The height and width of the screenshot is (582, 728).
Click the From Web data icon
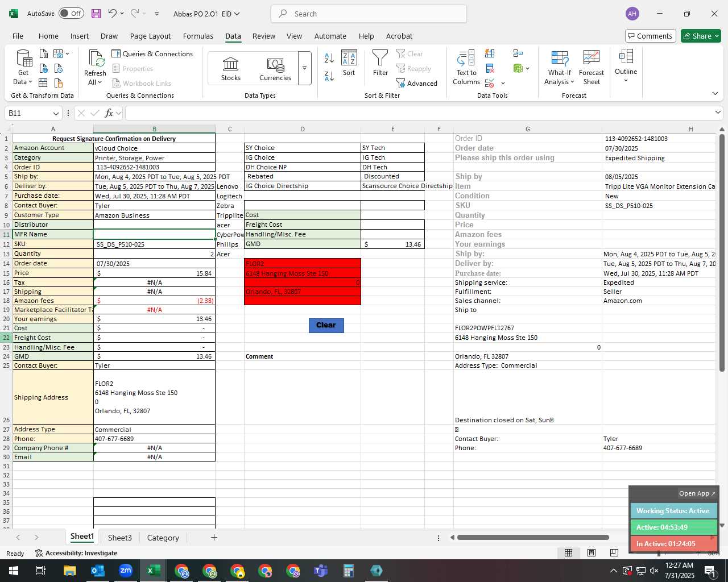[44, 69]
